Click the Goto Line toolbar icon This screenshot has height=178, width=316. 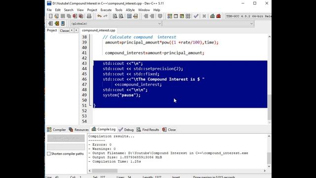click(x=135, y=16)
